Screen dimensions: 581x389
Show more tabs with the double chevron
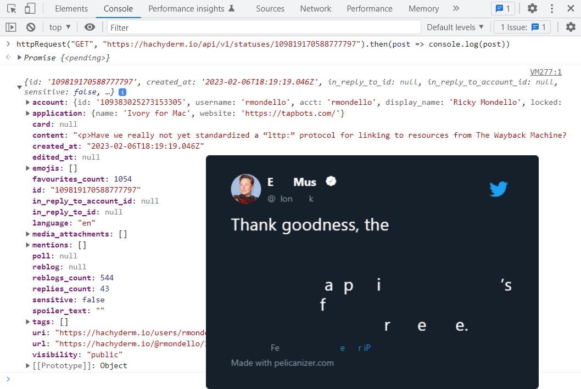pos(456,8)
